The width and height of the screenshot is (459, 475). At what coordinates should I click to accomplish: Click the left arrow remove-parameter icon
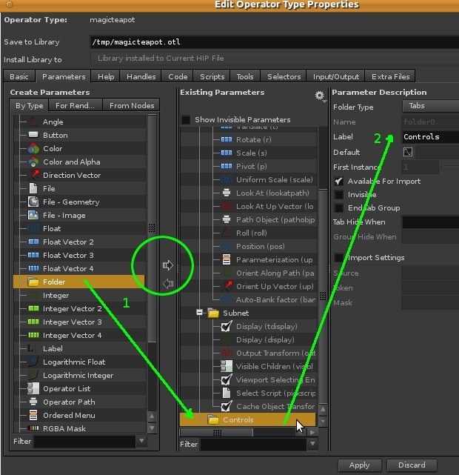[167, 283]
